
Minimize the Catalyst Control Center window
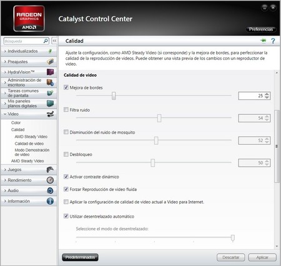pos(265,7)
